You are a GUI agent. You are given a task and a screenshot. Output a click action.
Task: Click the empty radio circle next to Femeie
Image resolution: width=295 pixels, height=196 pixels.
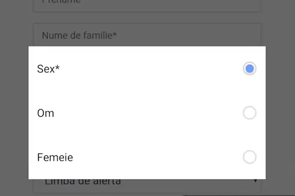pos(249,157)
